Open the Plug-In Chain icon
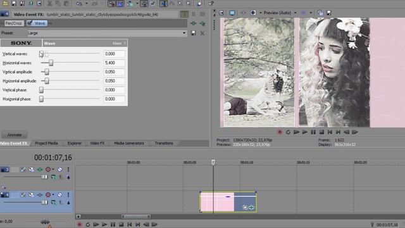Image resolution: width=405 pixels, height=228 pixels. coord(193,23)
